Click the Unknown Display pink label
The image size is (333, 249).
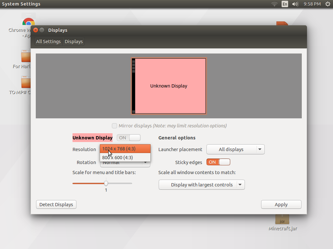[x=93, y=138]
